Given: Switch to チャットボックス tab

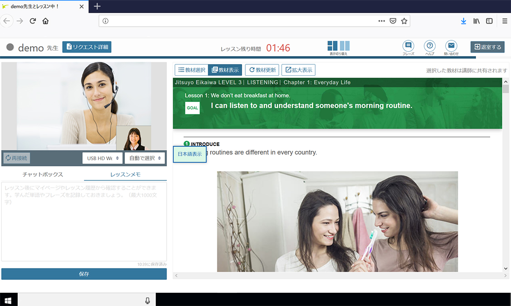Looking at the screenshot, I should tap(43, 175).
